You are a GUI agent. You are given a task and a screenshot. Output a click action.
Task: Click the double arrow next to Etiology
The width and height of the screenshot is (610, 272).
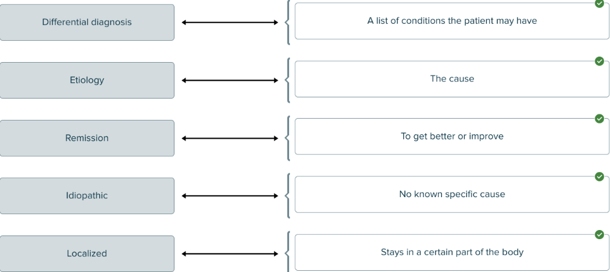[230, 80]
